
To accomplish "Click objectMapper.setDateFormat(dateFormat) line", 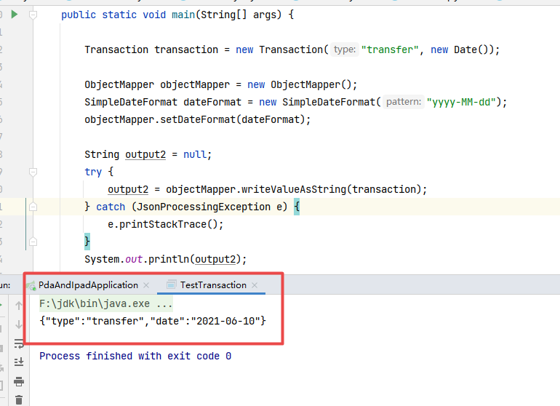I will [x=198, y=119].
